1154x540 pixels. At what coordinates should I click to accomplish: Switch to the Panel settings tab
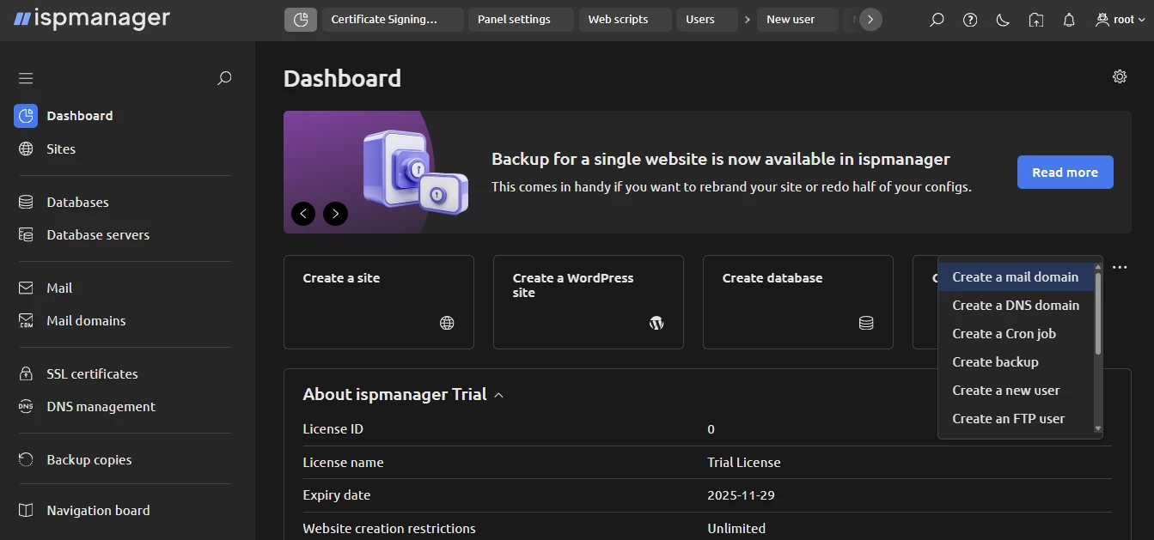[521, 19]
